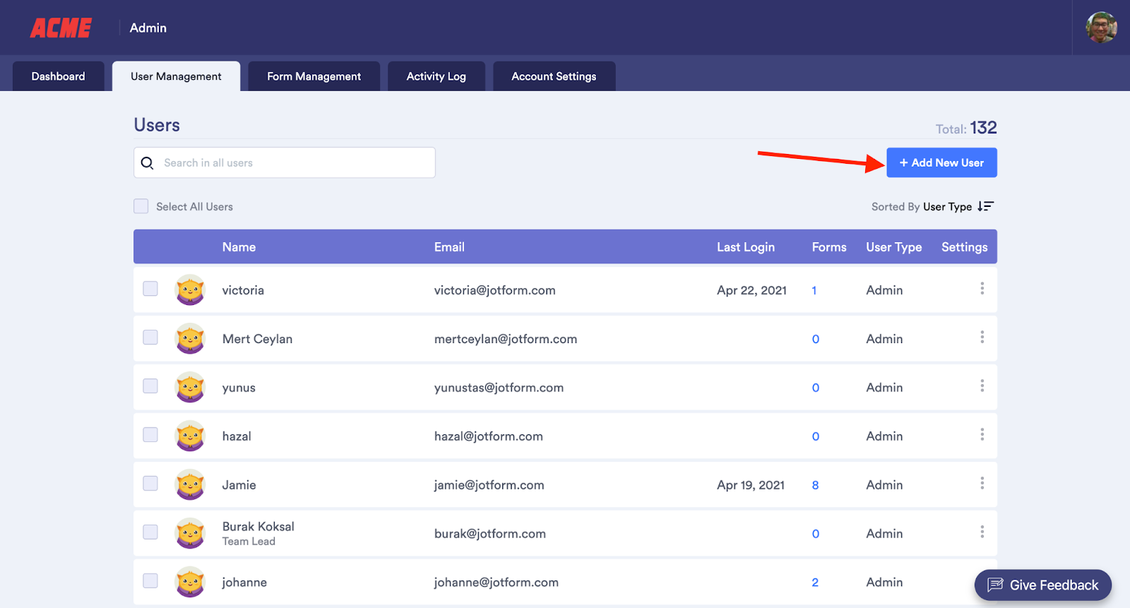Click the sort order icon beside User Type
The width and height of the screenshot is (1130, 608).
pyautogui.click(x=985, y=207)
